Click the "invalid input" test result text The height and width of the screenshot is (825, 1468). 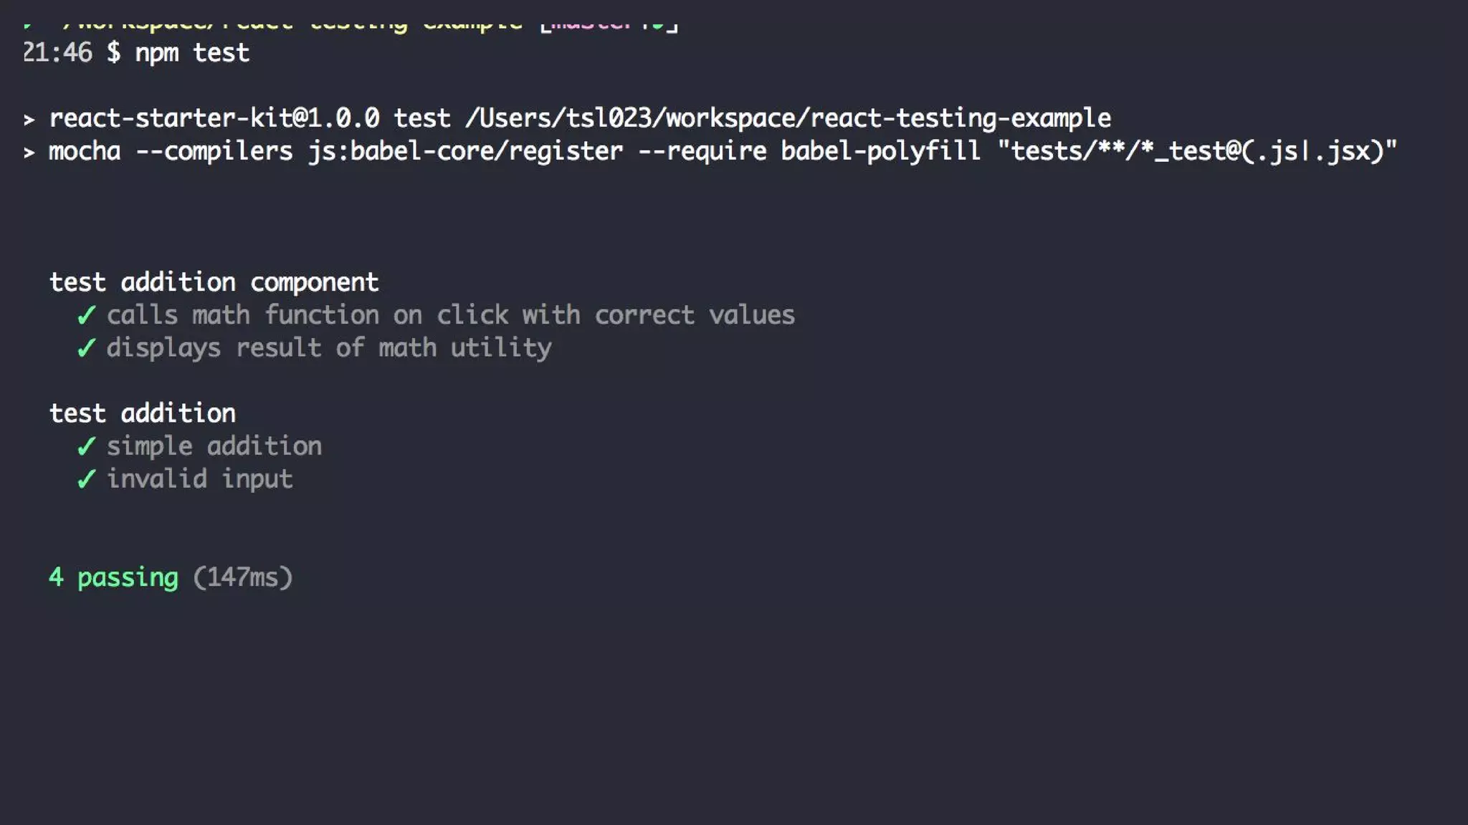[x=199, y=479]
